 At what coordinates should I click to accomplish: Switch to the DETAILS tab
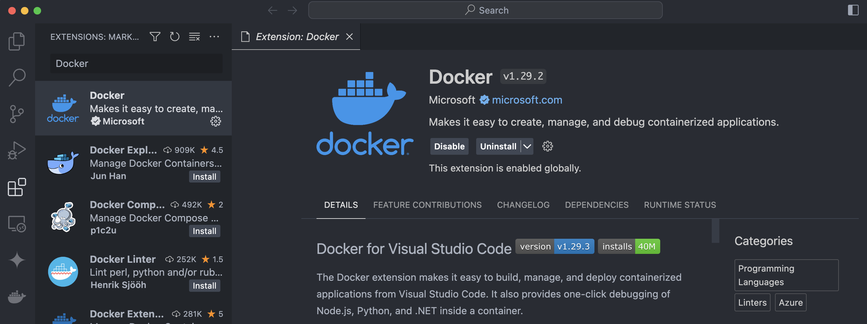point(341,205)
